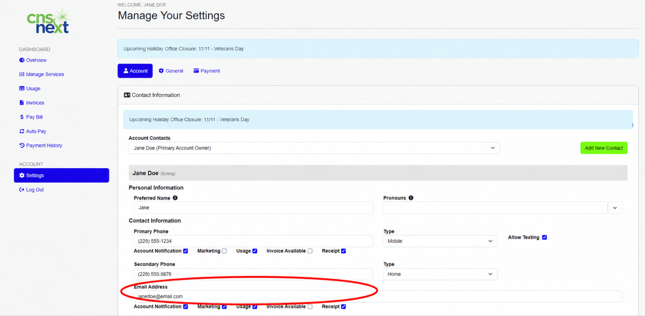
Task: Open the Pronouns dropdown arrow
Action: click(x=615, y=208)
